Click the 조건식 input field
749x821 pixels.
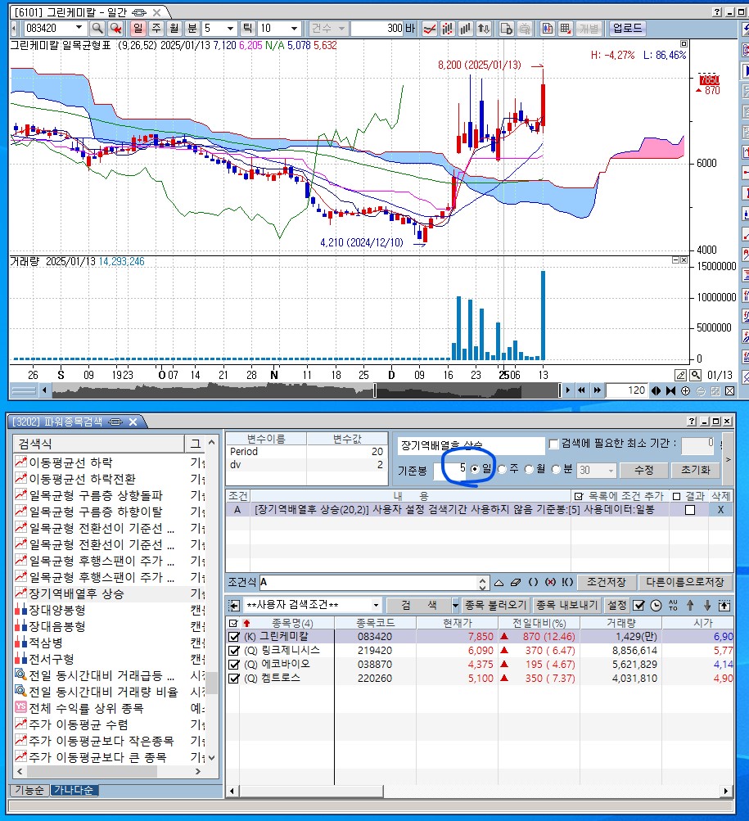(368, 583)
